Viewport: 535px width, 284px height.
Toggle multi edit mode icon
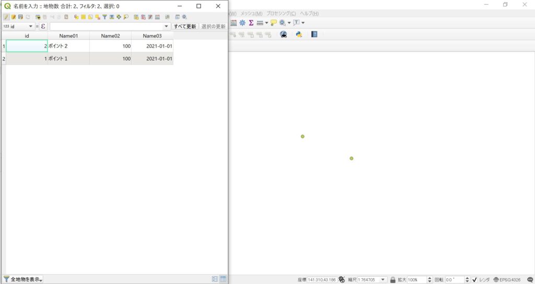(x=13, y=17)
